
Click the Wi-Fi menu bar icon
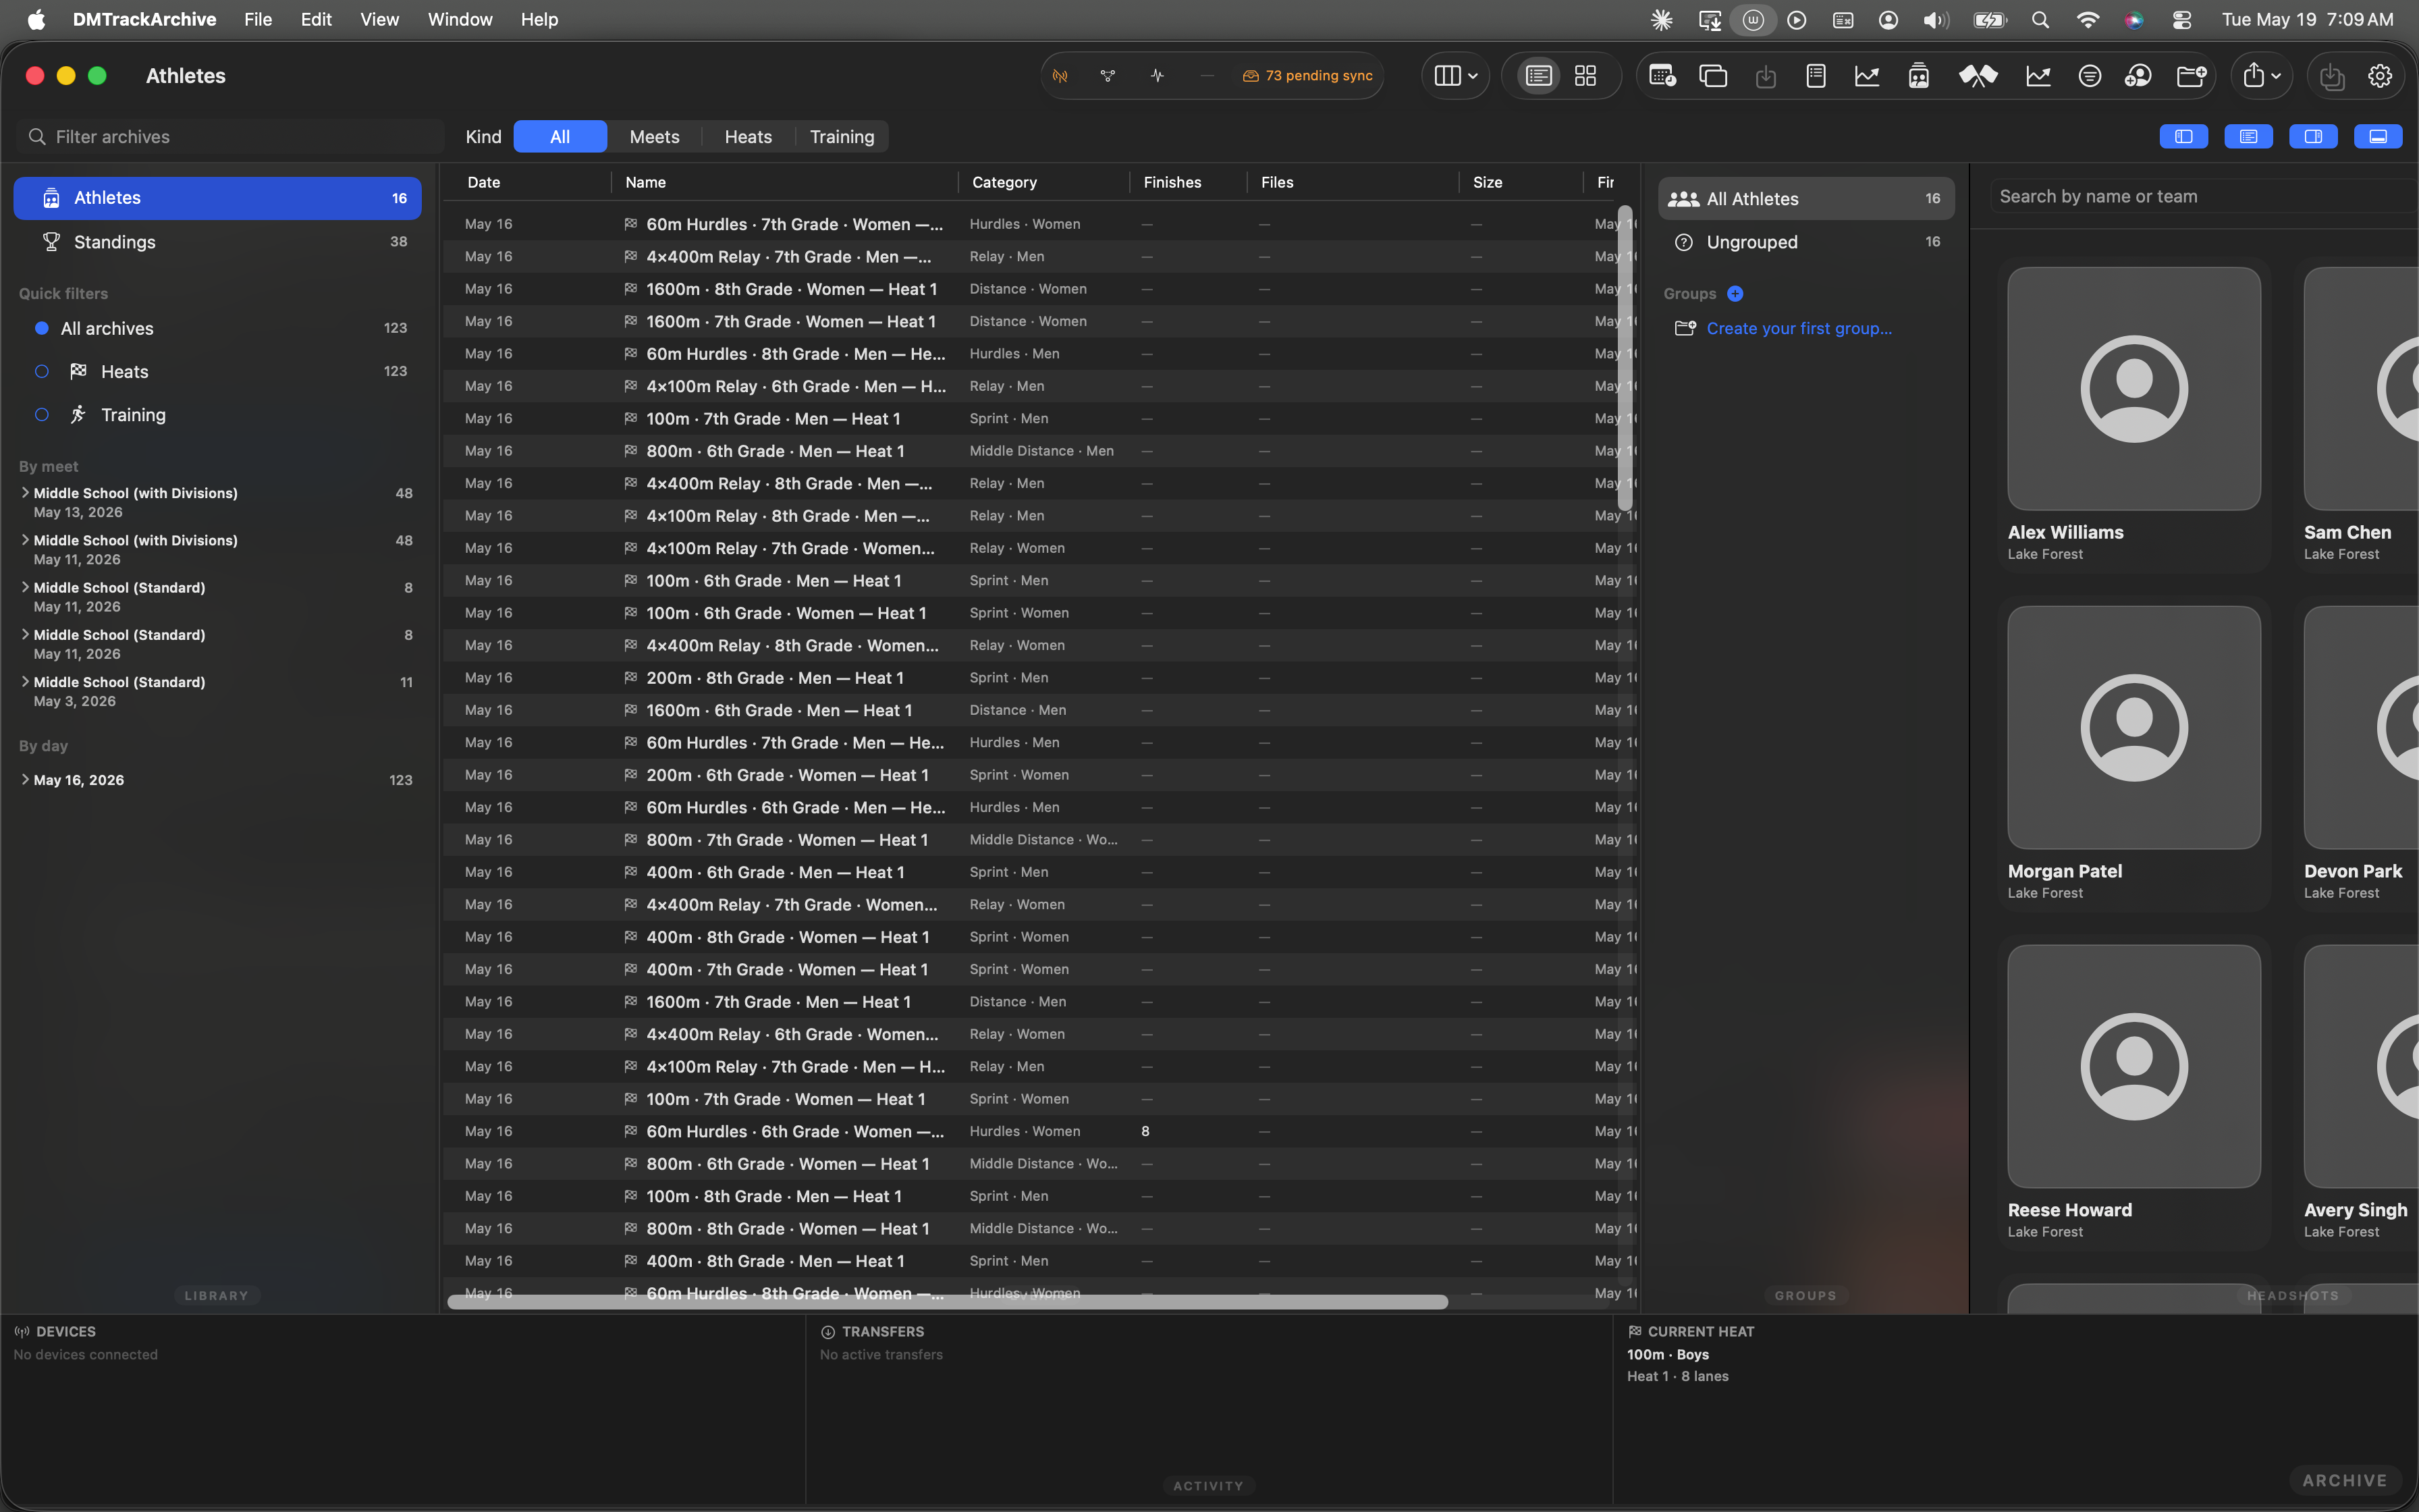tap(2087, 20)
